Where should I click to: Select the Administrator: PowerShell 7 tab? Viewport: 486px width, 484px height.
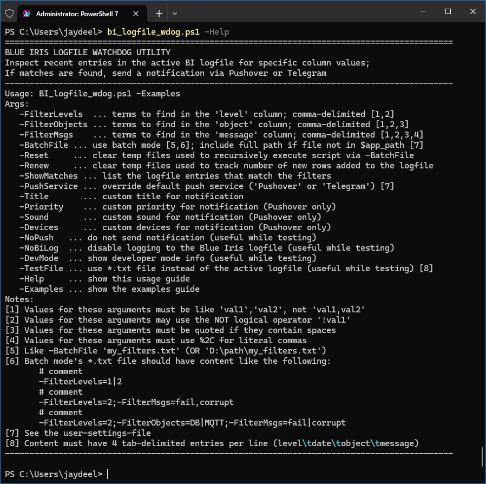[82, 14]
